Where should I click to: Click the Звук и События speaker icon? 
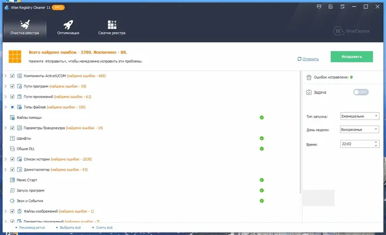[13, 201]
